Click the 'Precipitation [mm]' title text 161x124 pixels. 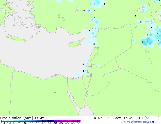[17, 118]
